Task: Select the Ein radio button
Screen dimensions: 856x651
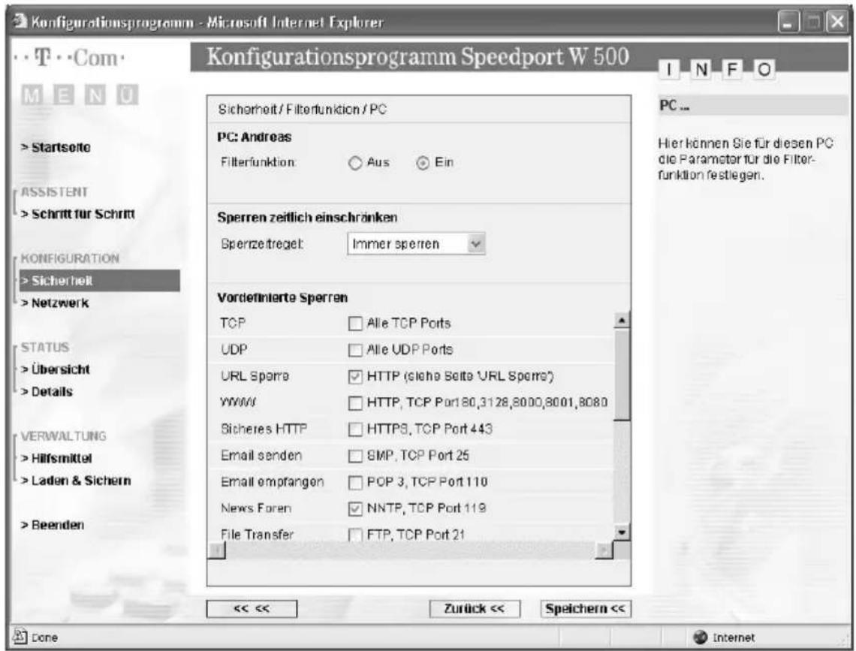Action: [423, 163]
